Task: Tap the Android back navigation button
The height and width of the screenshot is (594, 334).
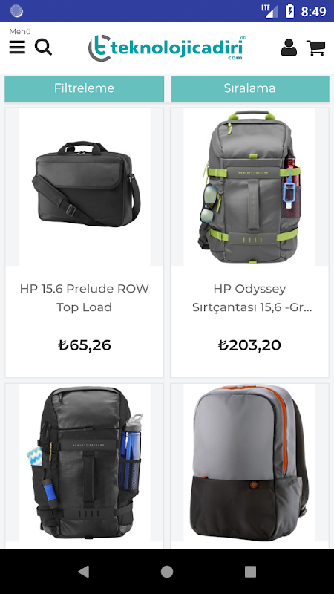Action: tap(83, 572)
